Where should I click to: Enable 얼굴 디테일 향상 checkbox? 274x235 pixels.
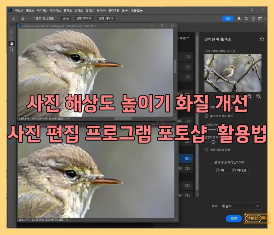tap(207, 150)
